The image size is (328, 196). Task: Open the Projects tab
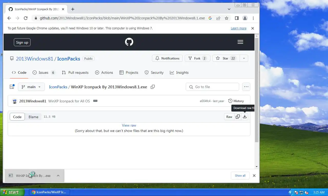click(x=129, y=72)
